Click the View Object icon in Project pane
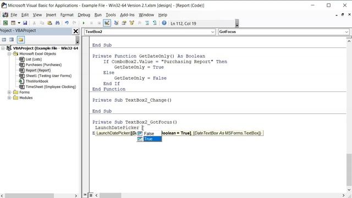The image size is (352, 198). tap(12, 40)
